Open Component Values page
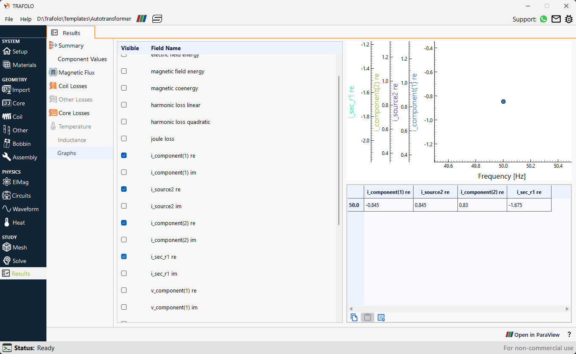576x354 pixels. coord(82,59)
